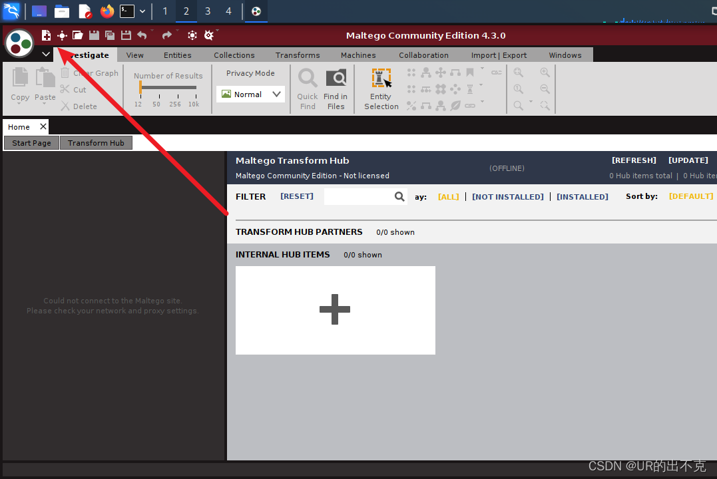The width and height of the screenshot is (717, 479).
Task: Close the Home tab
Action: [x=43, y=126]
